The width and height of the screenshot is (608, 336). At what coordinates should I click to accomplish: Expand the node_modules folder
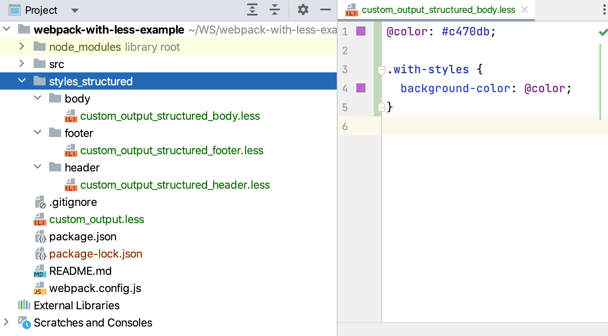22,47
